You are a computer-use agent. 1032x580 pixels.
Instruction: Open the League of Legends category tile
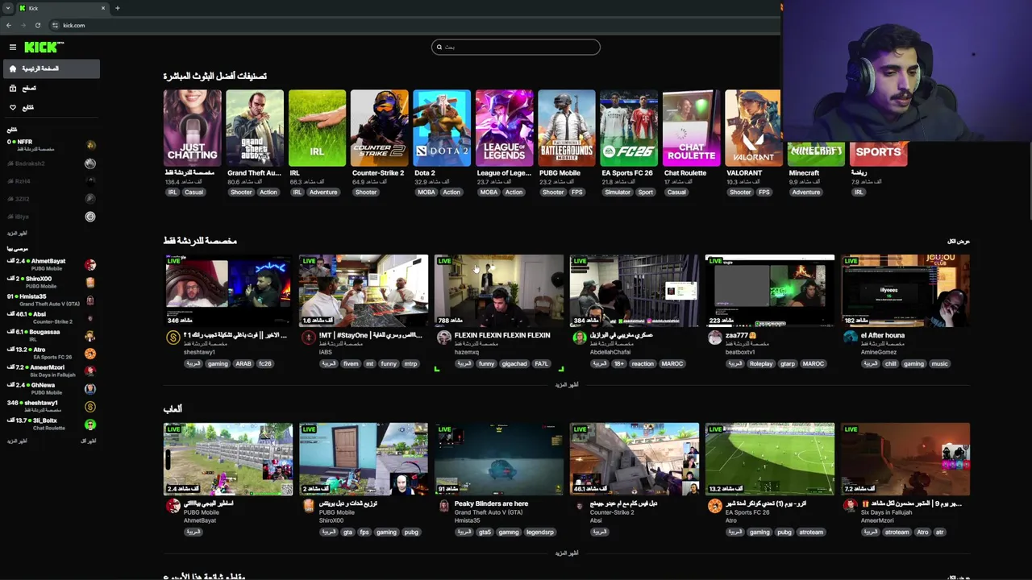505,127
